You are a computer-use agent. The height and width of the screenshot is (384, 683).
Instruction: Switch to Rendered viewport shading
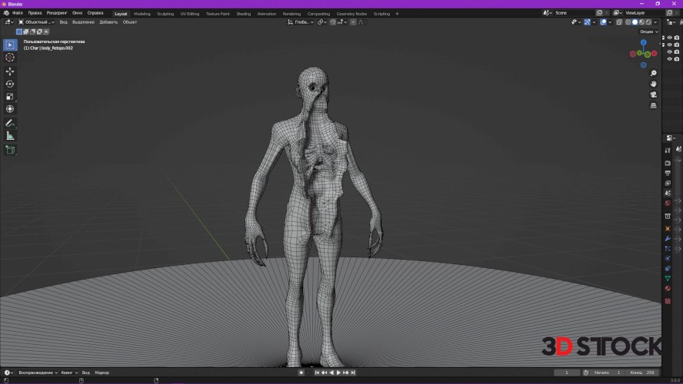pyautogui.click(x=648, y=22)
